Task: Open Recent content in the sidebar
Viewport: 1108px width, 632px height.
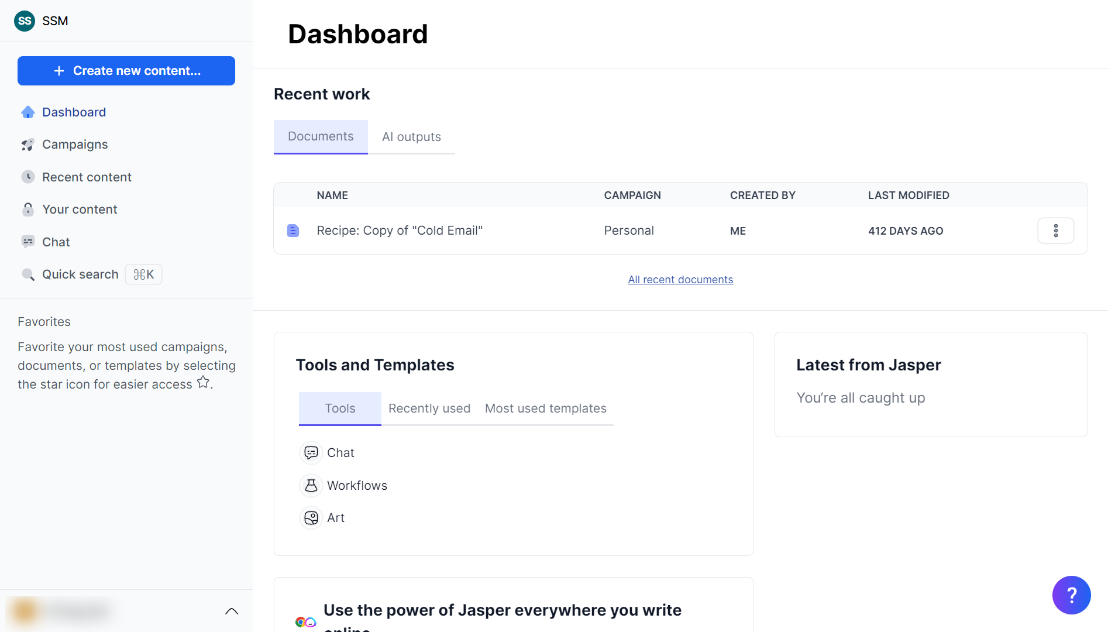Action: pos(87,177)
